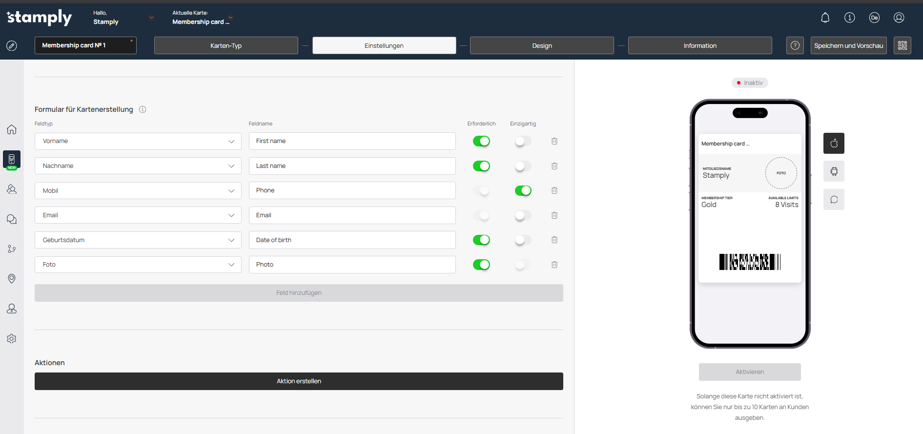Click the help question mark icon
This screenshot has width=923, height=434.
tap(795, 45)
